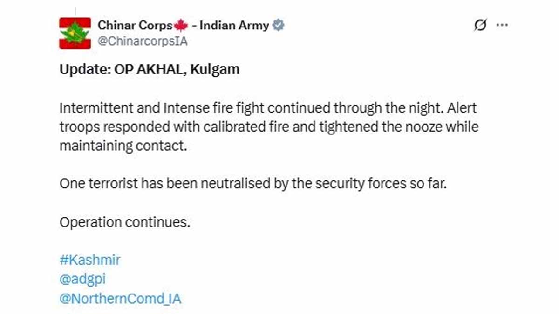Open the more options dropdown for this tweet
559x314 pixels.
click(x=502, y=25)
